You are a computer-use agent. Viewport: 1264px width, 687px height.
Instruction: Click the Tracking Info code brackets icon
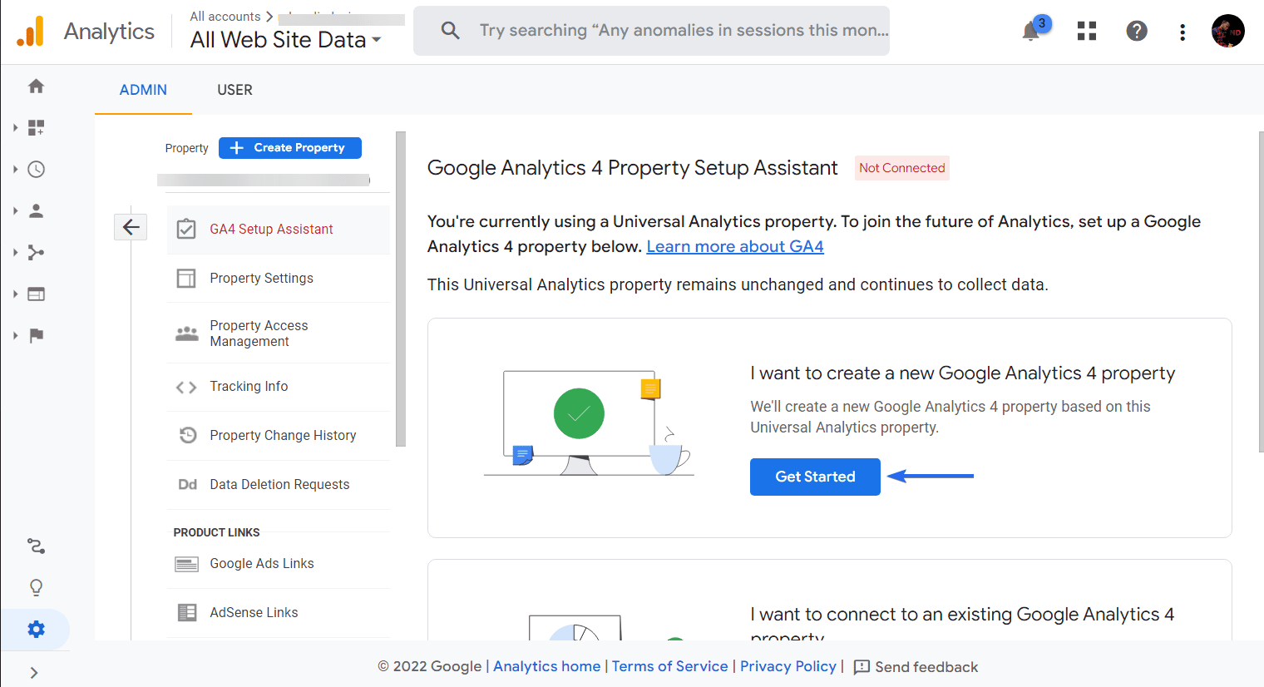[186, 387]
